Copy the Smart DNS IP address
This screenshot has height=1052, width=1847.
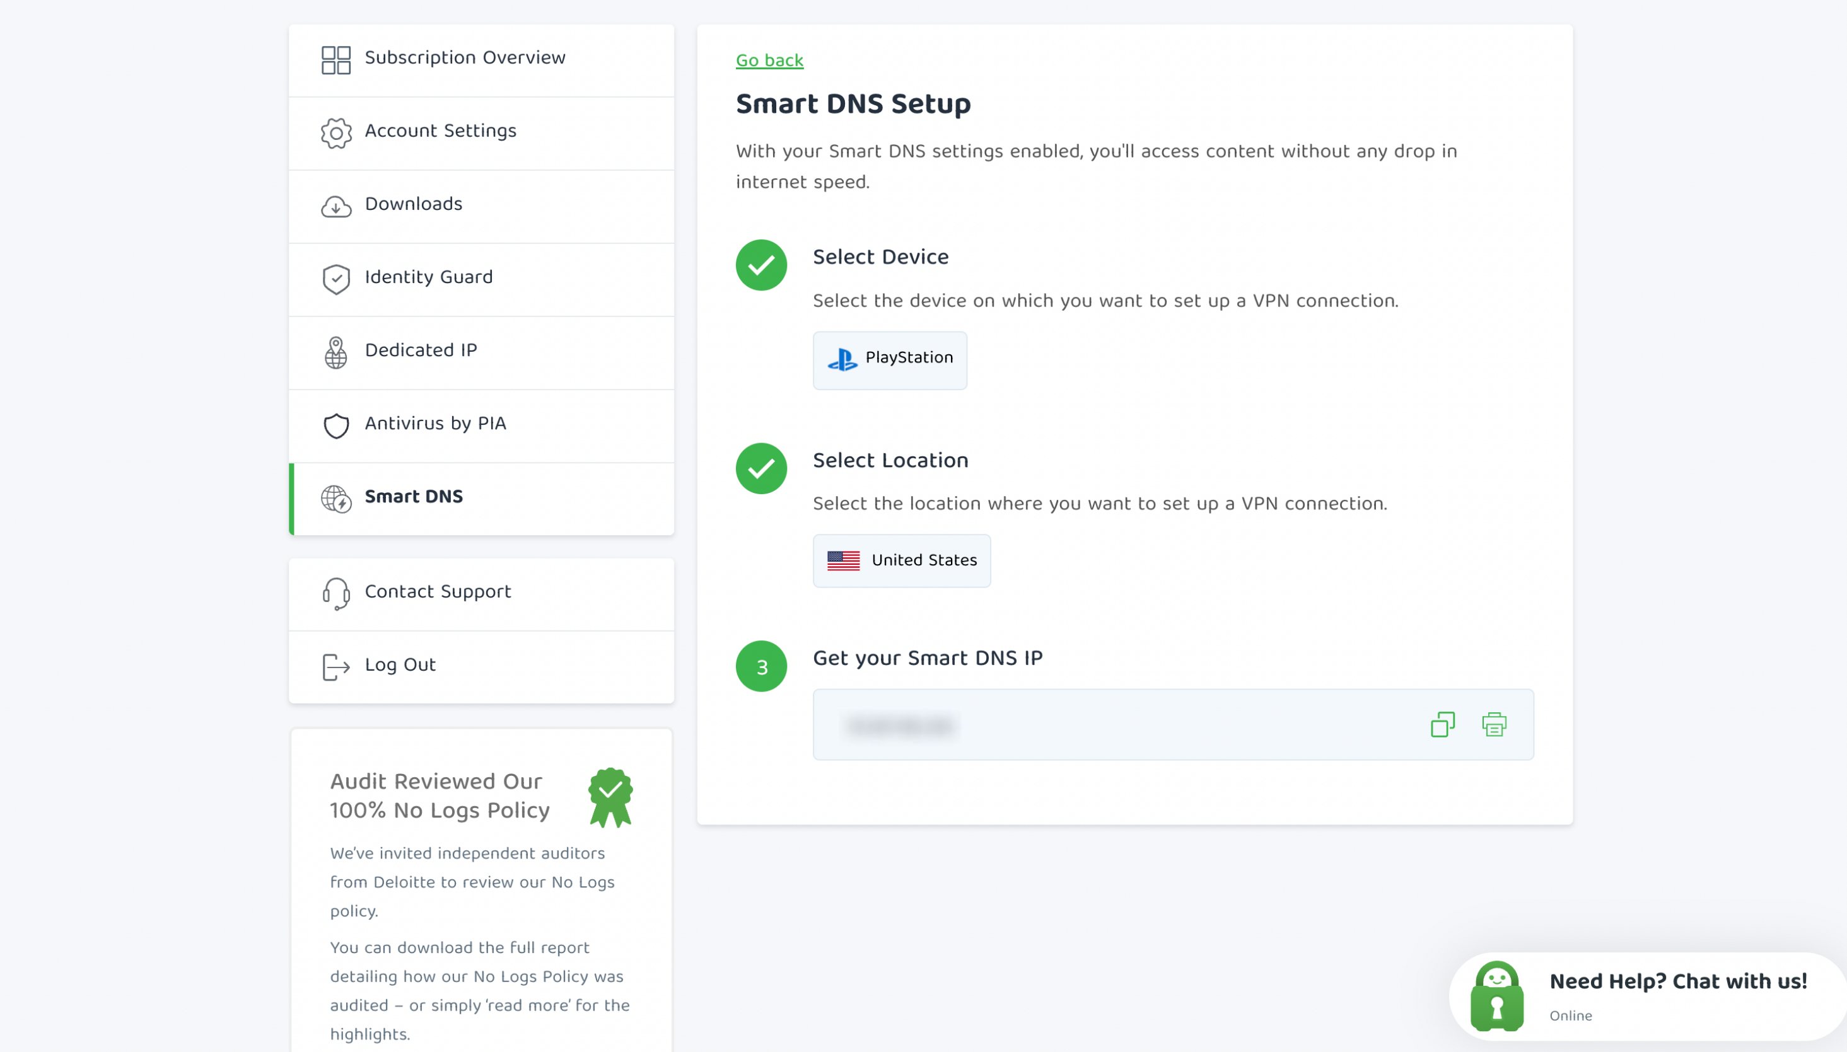pyautogui.click(x=1442, y=724)
